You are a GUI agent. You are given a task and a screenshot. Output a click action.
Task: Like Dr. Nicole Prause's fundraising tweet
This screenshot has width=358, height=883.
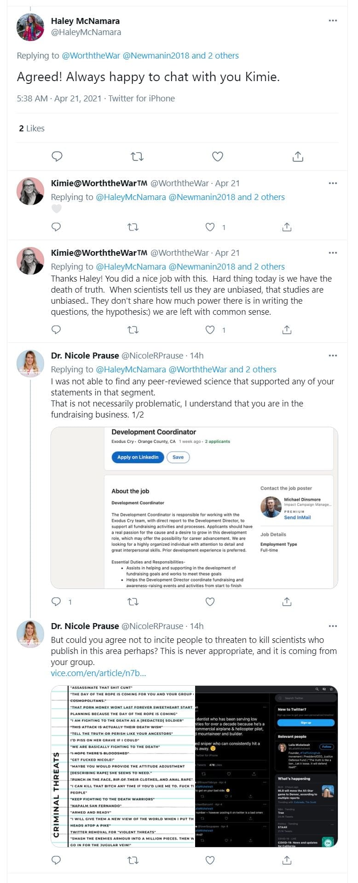pyautogui.click(x=210, y=601)
